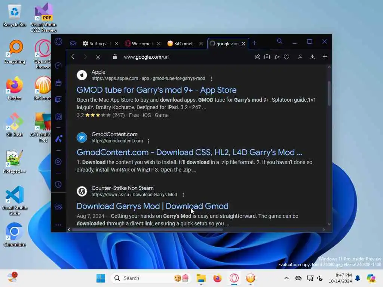Open the GX Cleaner sidebar icon

click(x=58, y=83)
